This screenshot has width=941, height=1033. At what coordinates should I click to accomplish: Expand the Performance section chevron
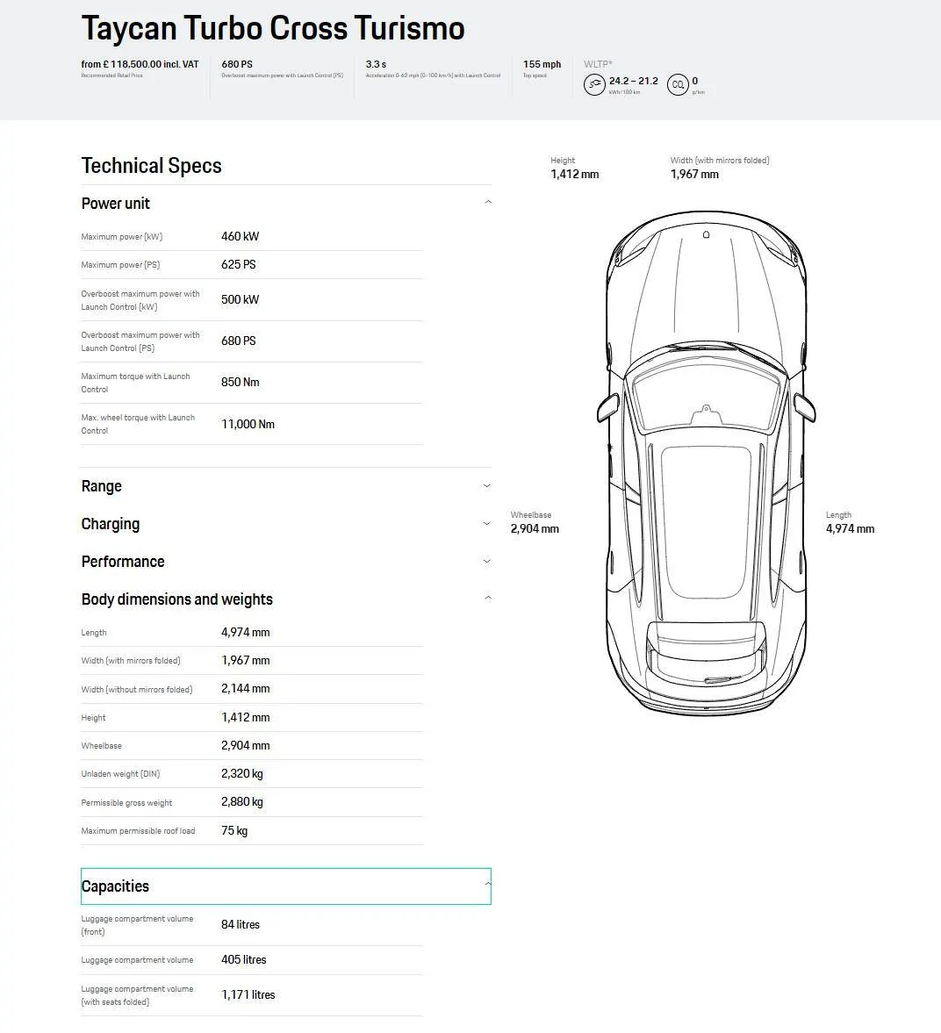pyautogui.click(x=487, y=562)
